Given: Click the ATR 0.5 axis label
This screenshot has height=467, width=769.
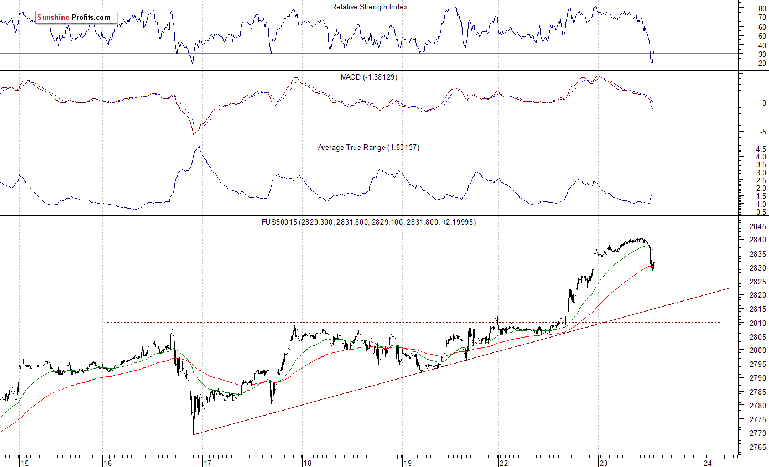Looking at the screenshot, I should point(761,212).
